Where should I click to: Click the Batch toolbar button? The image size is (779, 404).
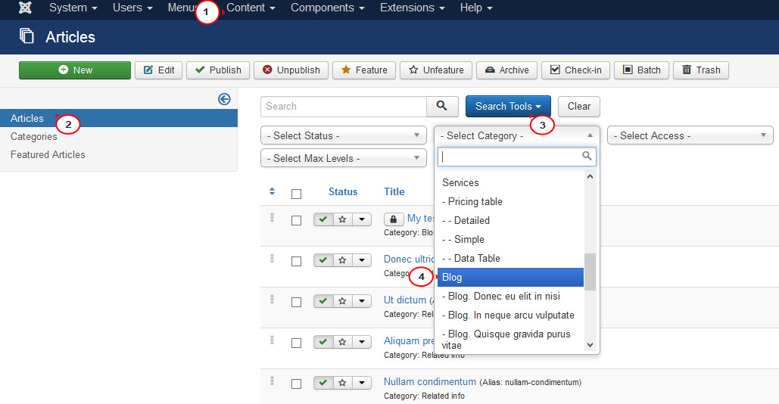pyautogui.click(x=641, y=70)
